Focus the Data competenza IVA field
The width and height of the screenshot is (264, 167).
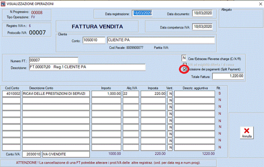pos(202,27)
